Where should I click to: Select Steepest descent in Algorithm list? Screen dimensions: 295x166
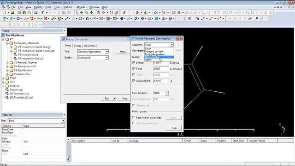154,51
